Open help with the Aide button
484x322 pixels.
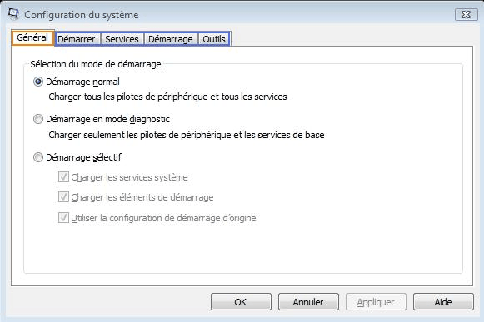coord(443,302)
